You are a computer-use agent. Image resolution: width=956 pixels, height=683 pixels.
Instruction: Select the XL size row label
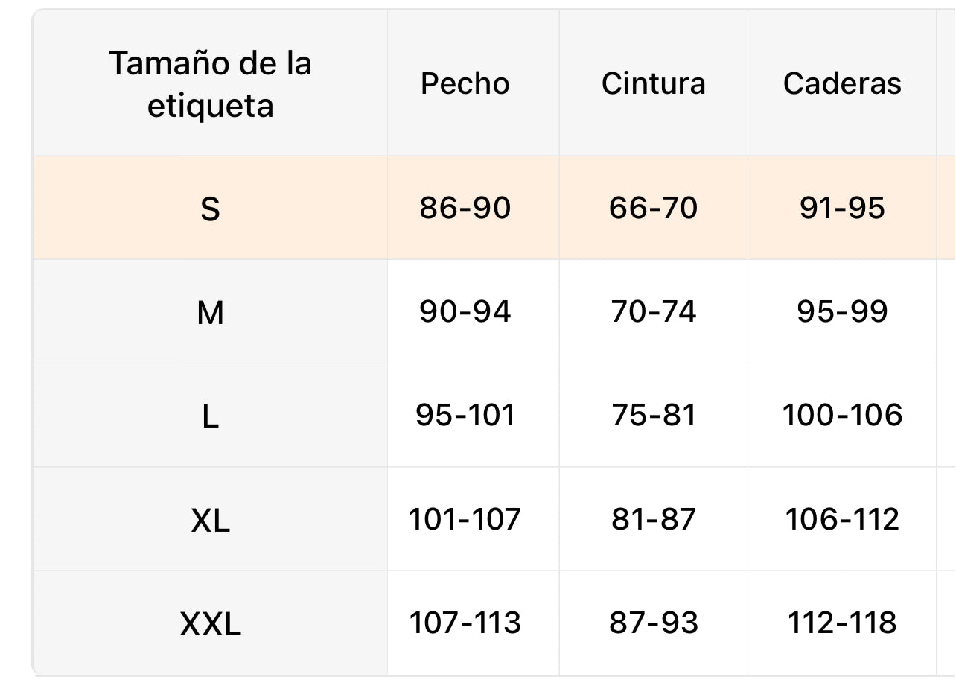pos(210,521)
